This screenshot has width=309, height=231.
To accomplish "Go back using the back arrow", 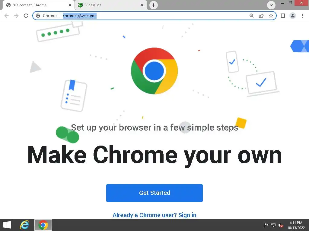I will 7,16.
